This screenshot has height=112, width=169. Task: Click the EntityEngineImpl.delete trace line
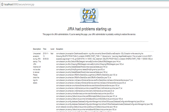pyautogui.click(x=81, y=70)
